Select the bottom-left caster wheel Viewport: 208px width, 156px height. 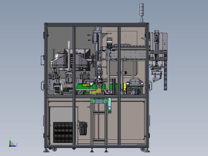tap(54, 149)
